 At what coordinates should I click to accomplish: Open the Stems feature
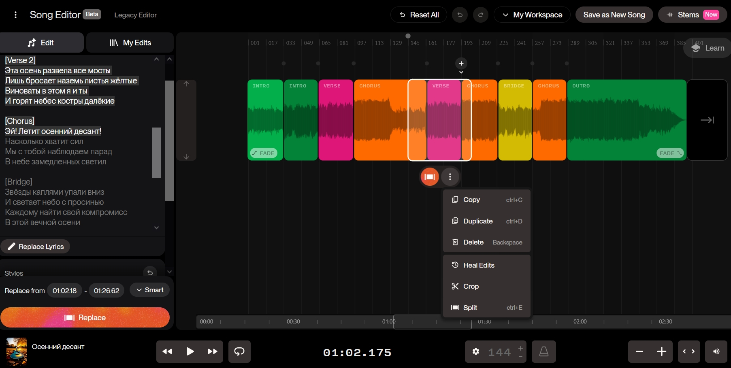click(693, 15)
